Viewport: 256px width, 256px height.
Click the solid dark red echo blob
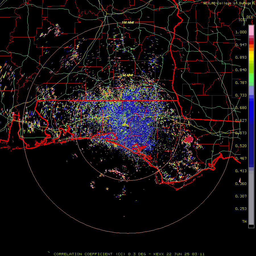[x=189, y=140]
